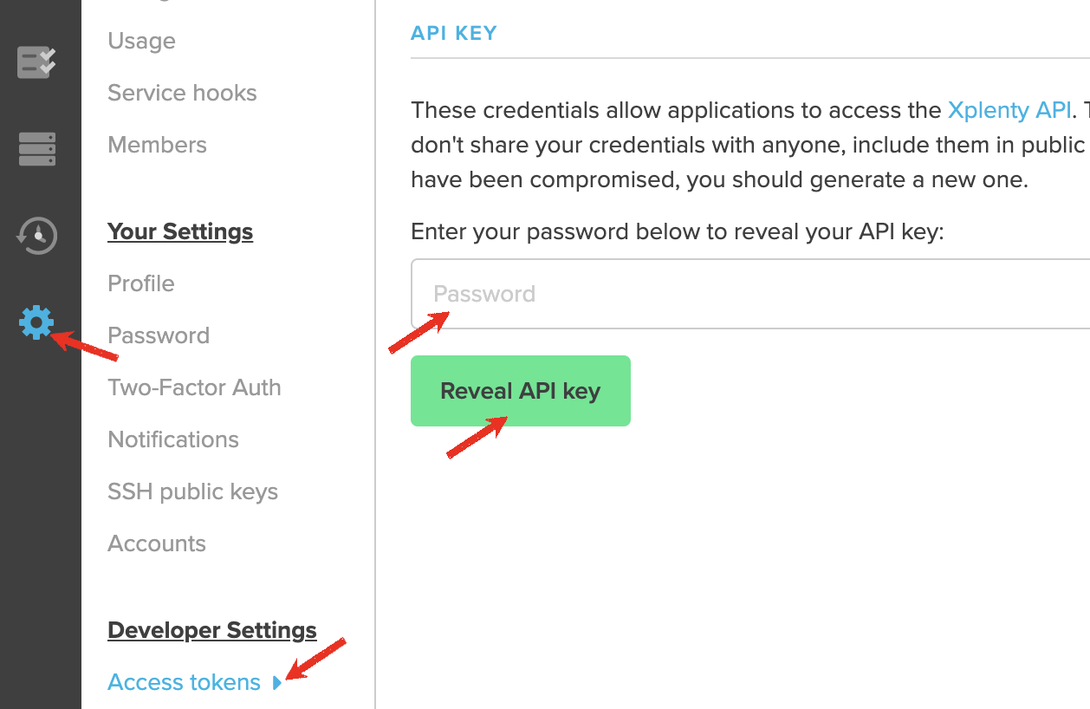
Task: Open the clusters server-stack icon
Action: click(x=36, y=149)
